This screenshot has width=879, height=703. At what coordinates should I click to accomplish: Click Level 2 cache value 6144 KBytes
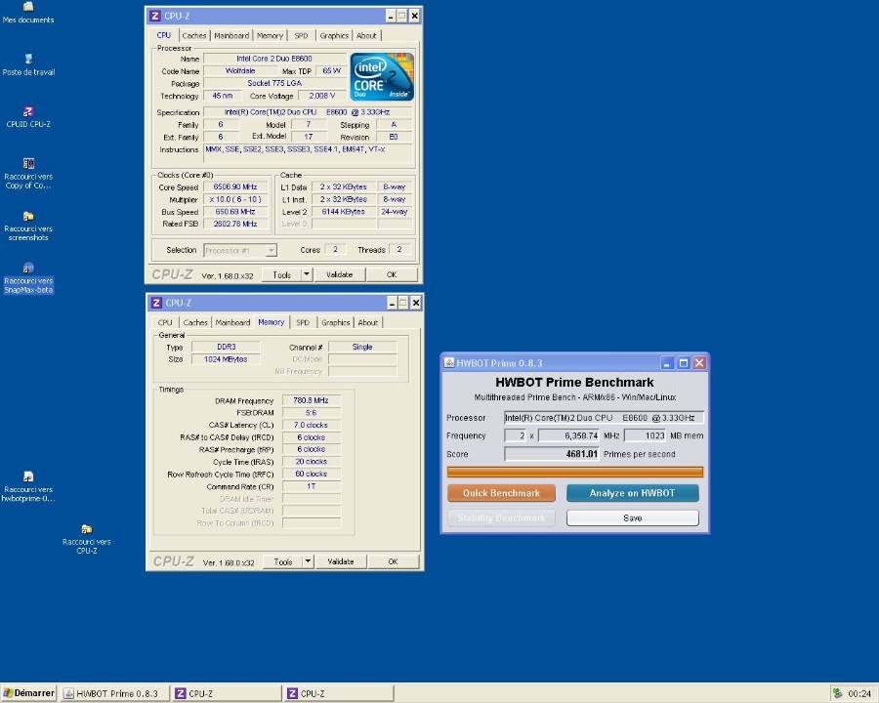[344, 212]
